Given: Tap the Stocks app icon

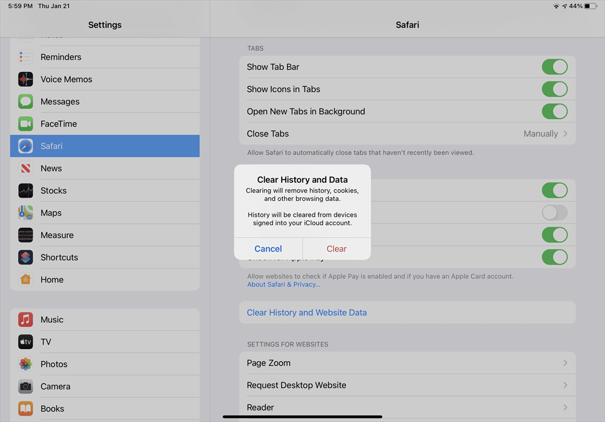Looking at the screenshot, I should 25,190.
